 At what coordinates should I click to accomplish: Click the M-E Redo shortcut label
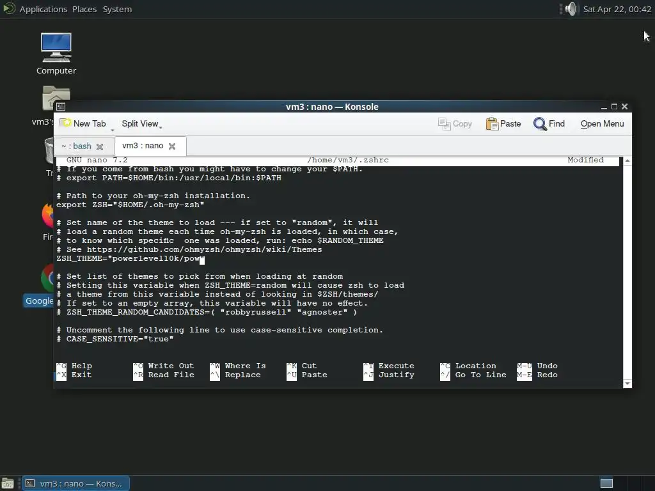tap(537, 375)
